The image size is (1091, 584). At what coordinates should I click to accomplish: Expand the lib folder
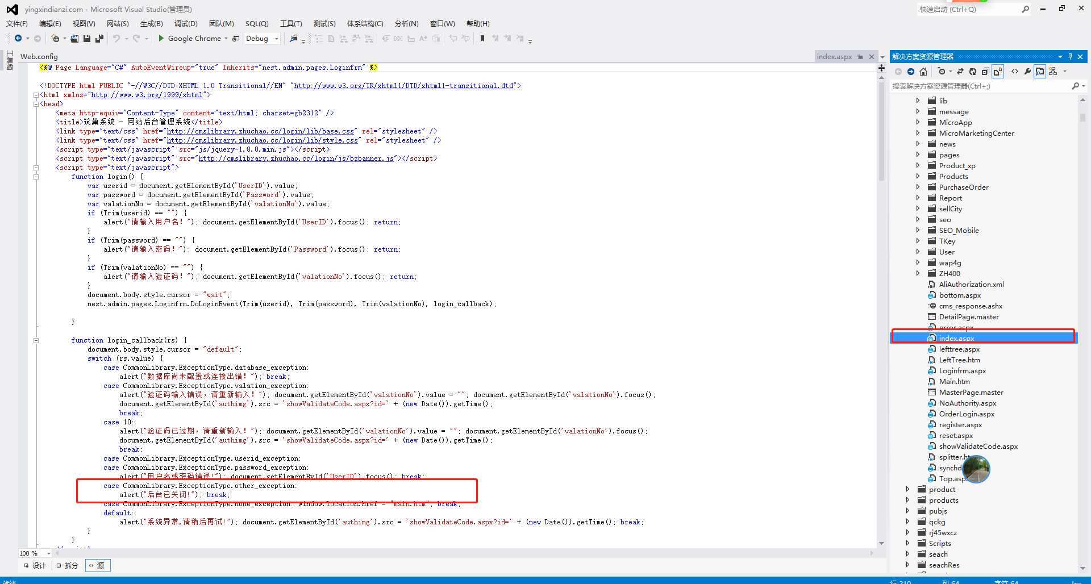point(918,101)
